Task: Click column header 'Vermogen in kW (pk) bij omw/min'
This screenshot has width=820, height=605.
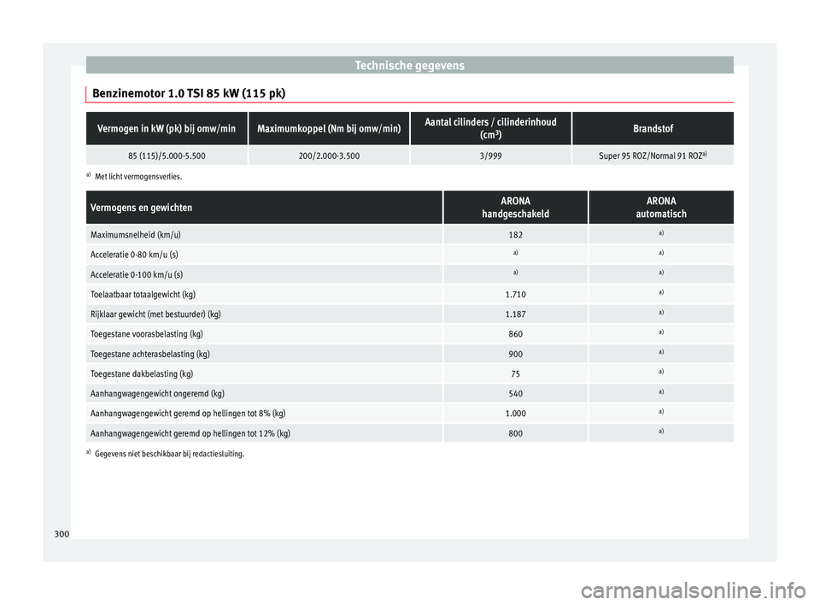Action: pyautogui.click(x=167, y=129)
